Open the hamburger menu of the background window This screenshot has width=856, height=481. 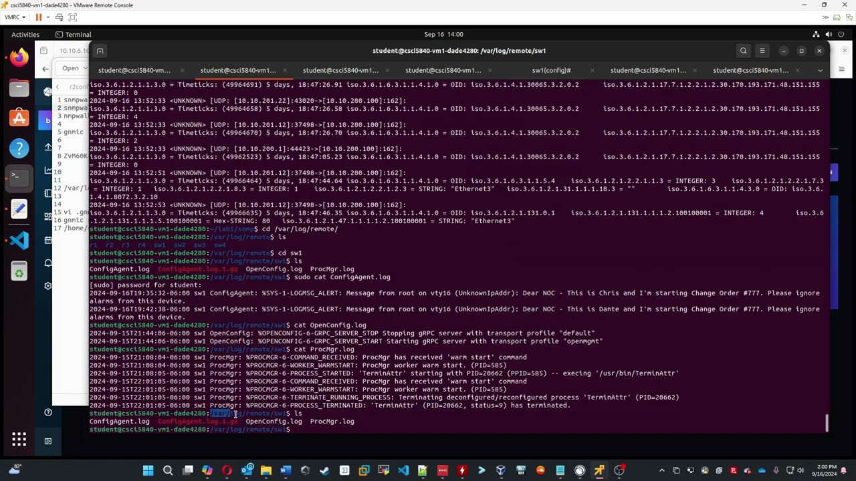pos(842,68)
